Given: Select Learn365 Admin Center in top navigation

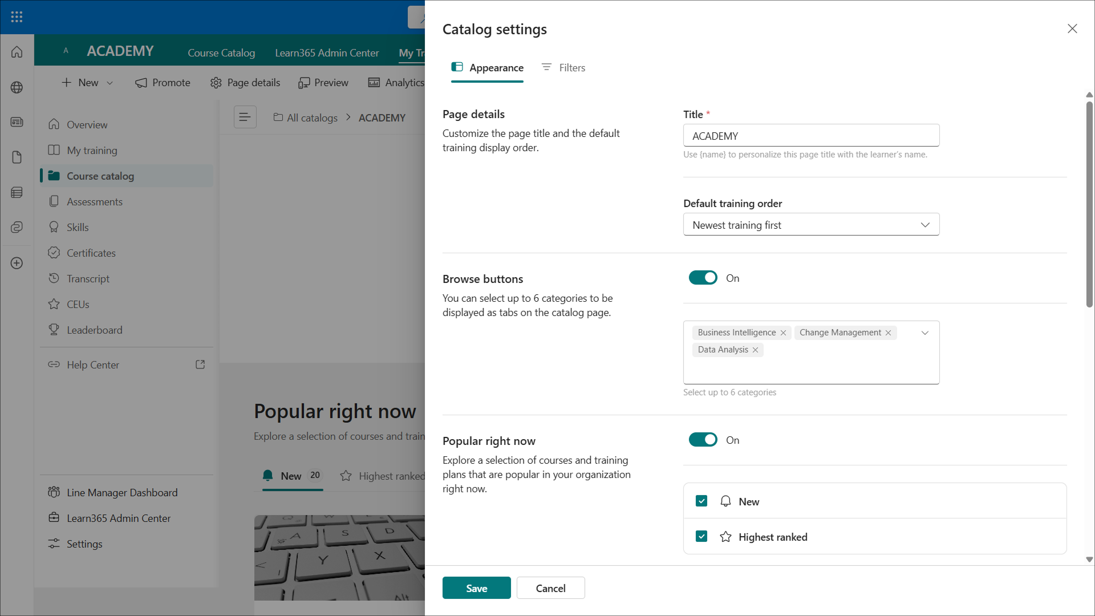Looking at the screenshot, I should 327,52.
